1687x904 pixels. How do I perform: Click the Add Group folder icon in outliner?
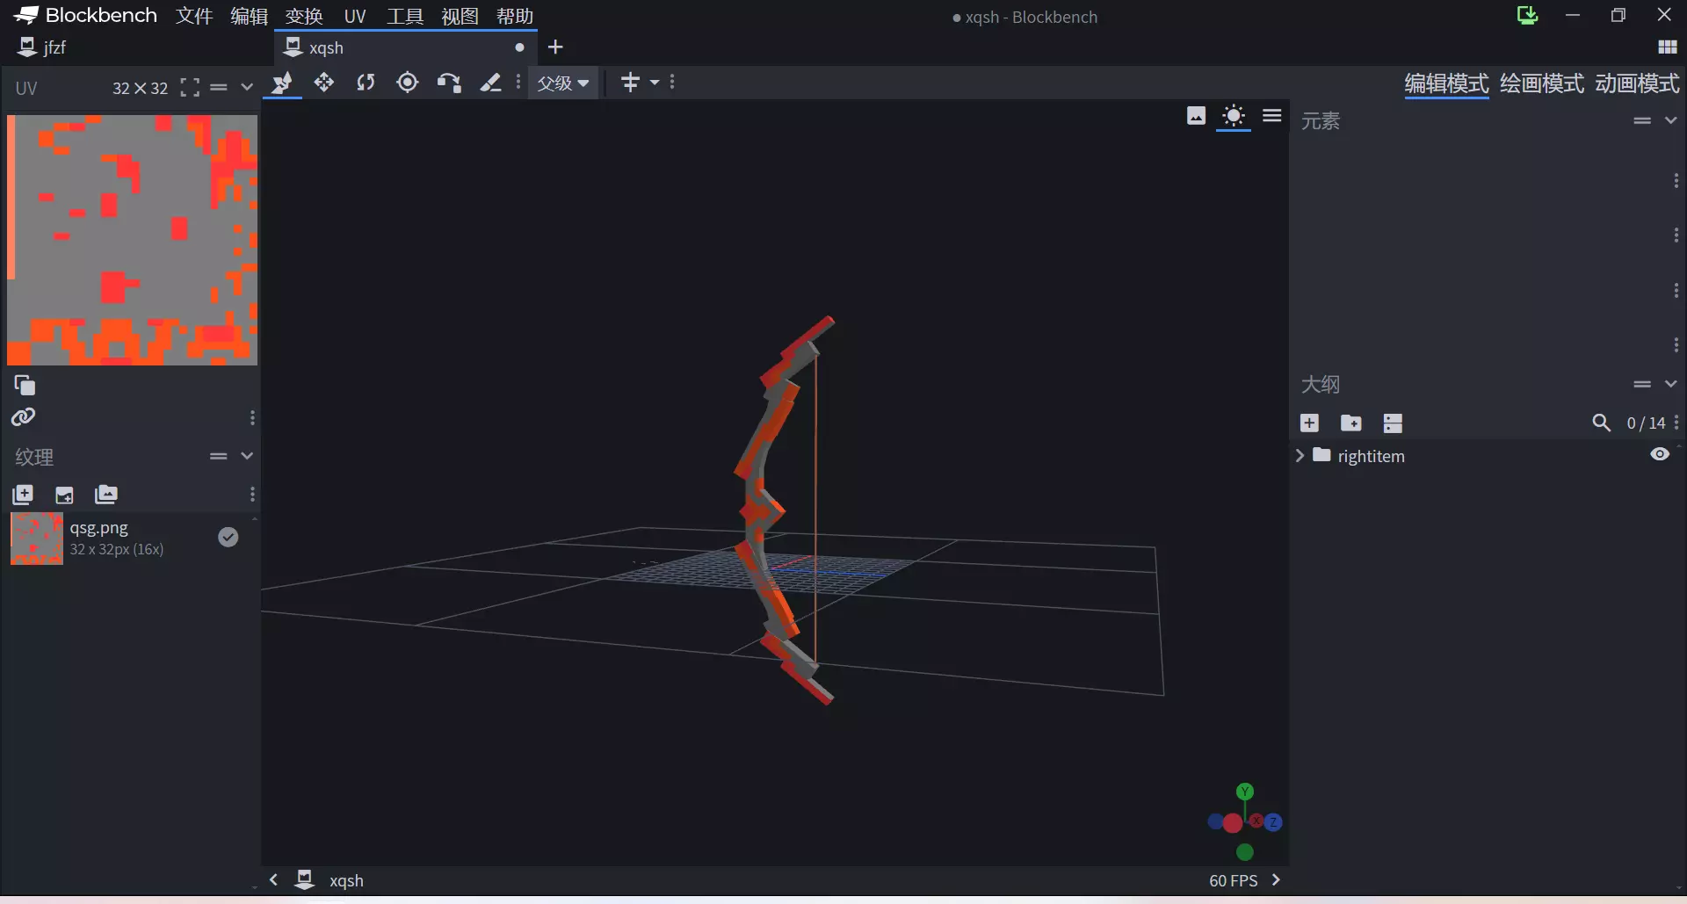(1351, 423)
